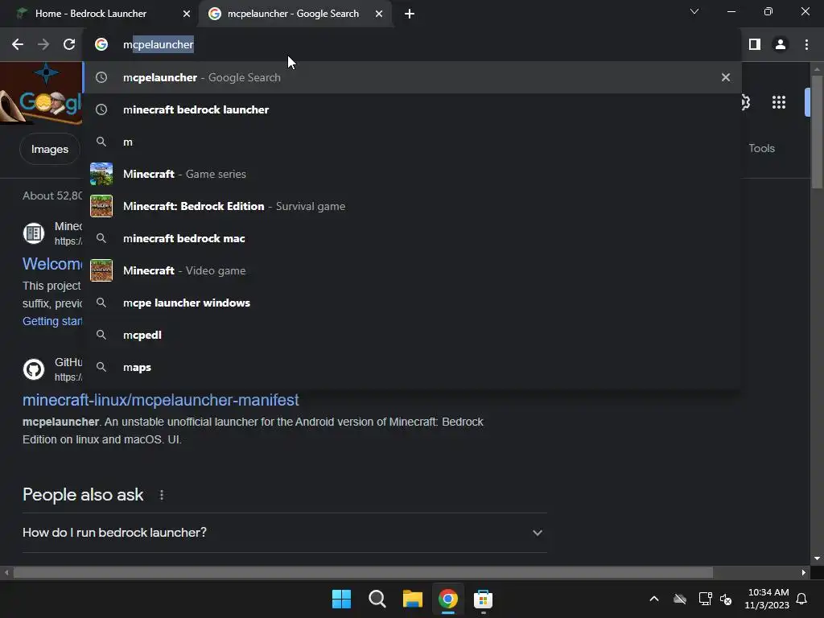Open the search Tools option

coord(761,148)
